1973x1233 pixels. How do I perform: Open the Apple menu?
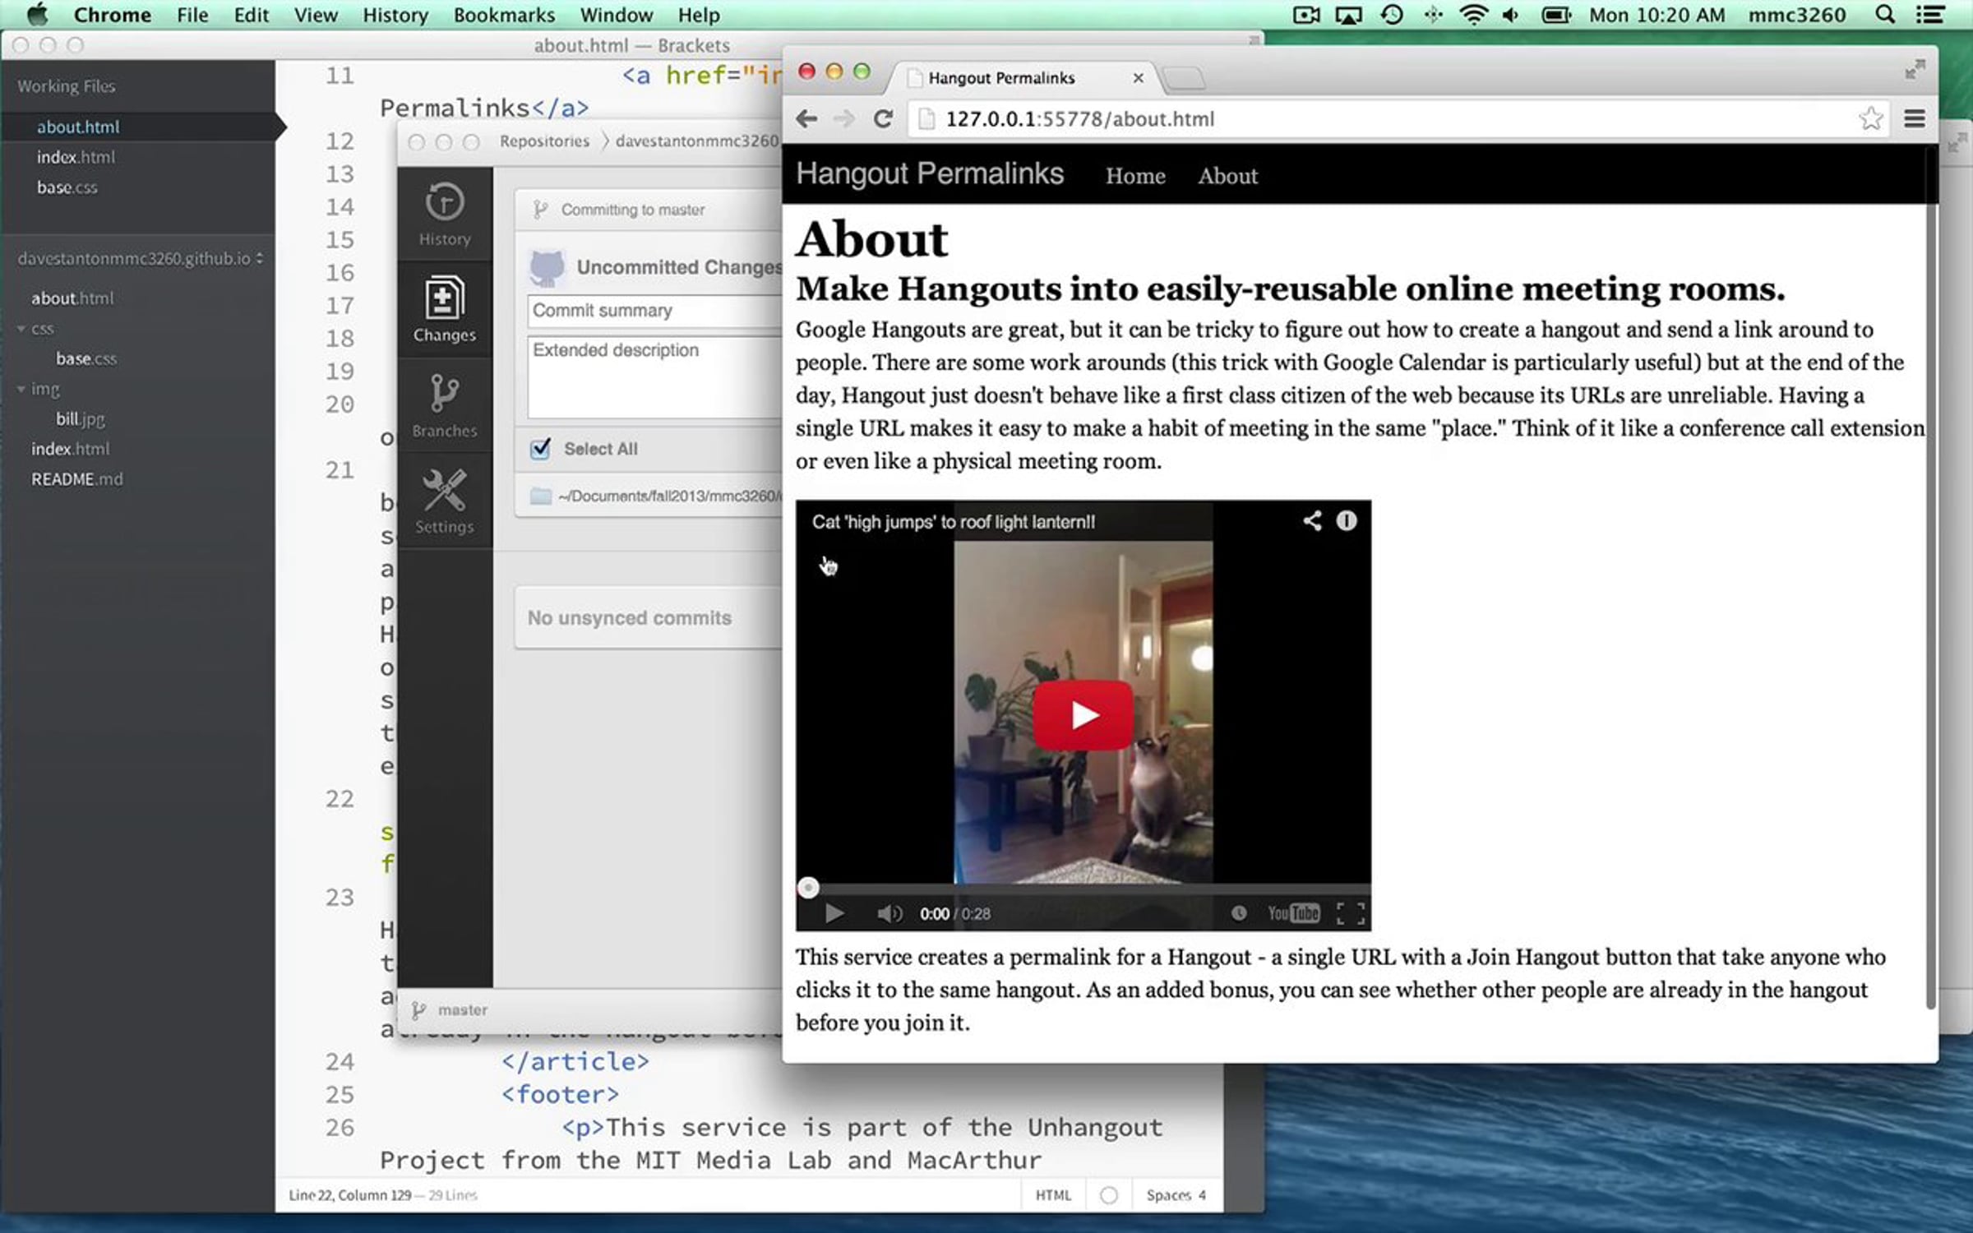pyautogui.click(x=38, y=15)
